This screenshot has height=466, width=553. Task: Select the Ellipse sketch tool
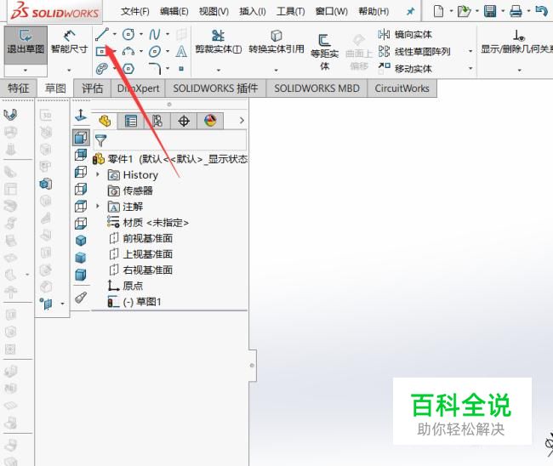(155, 52)
